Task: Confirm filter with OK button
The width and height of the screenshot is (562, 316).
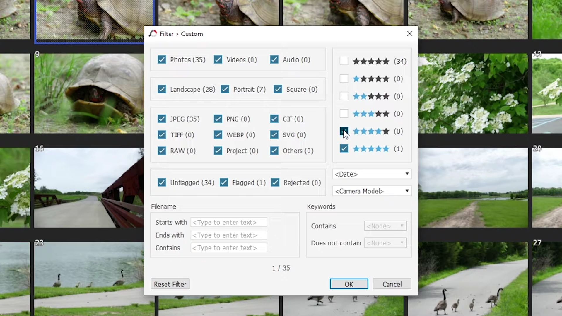Action: tap(349, 284)
